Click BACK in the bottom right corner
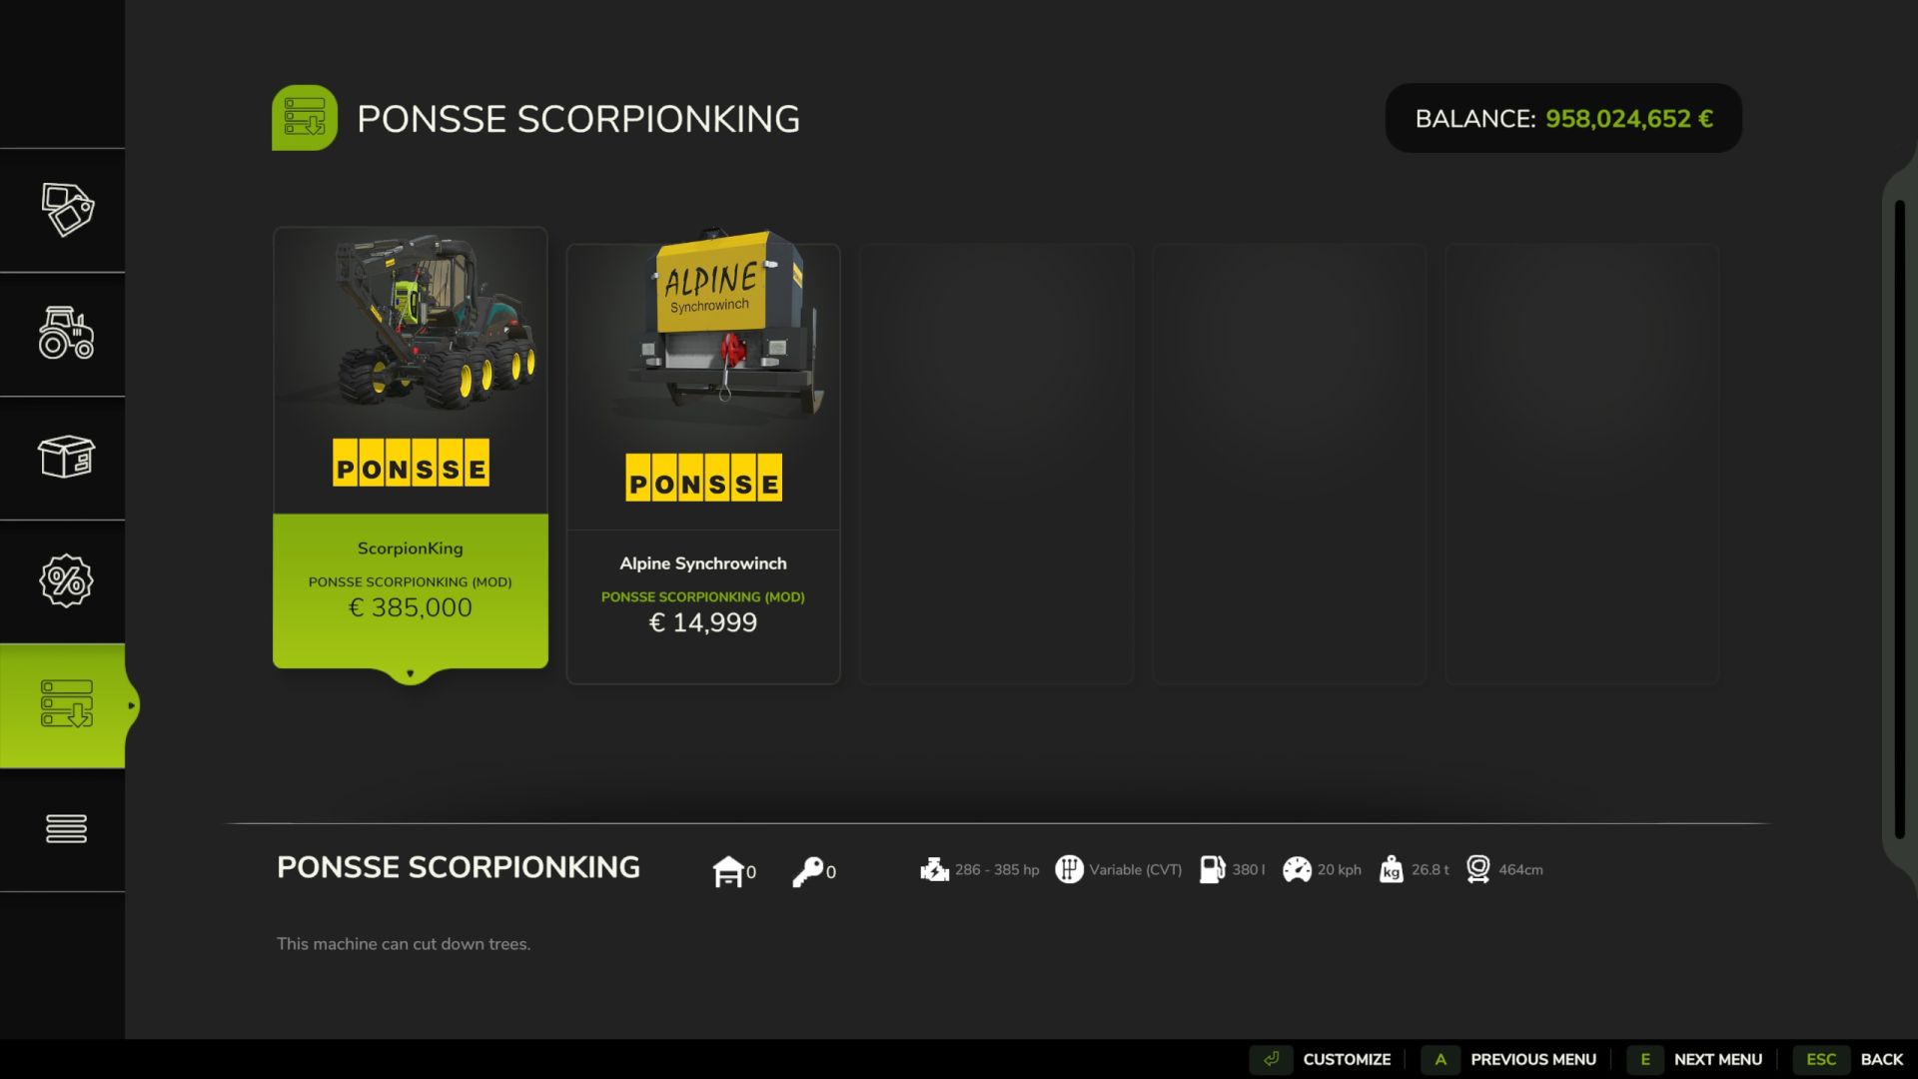The height and width of the screenshot is (1079, 1918). pyautogui.click(x=1882, y=1059)
